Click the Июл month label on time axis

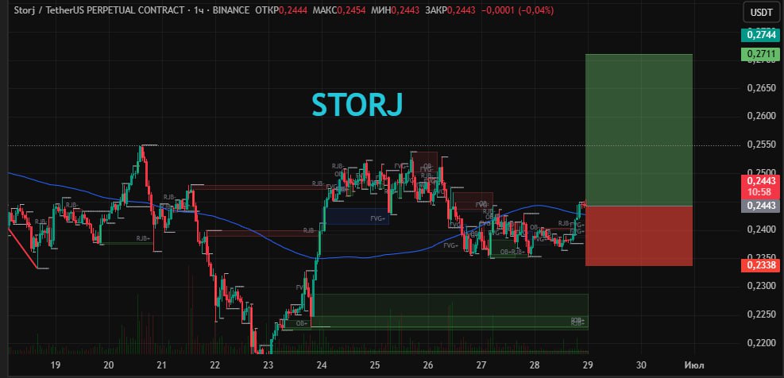pyautogui.click(x=693, y=364)
